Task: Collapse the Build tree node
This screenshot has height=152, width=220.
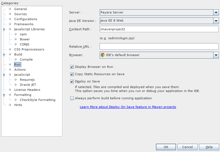Action: (x=4, y=54)
